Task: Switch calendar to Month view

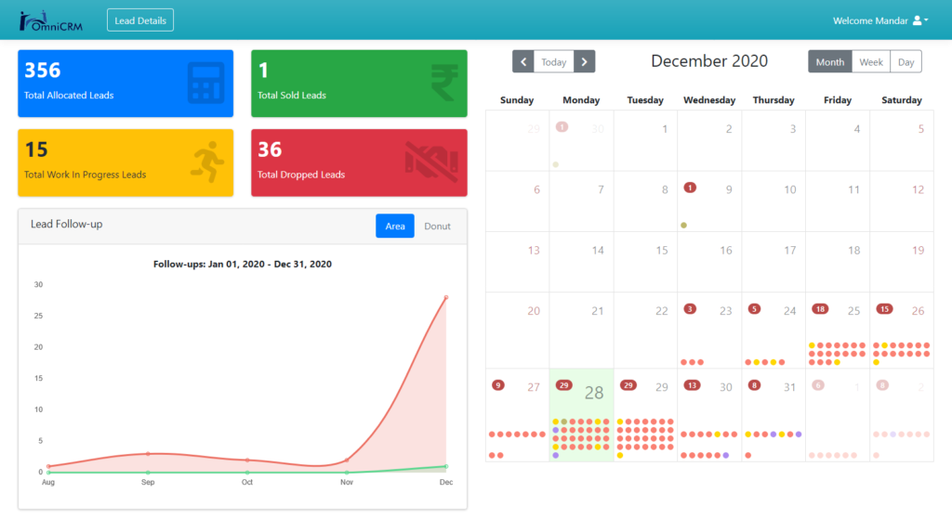Action: [829, 62]
